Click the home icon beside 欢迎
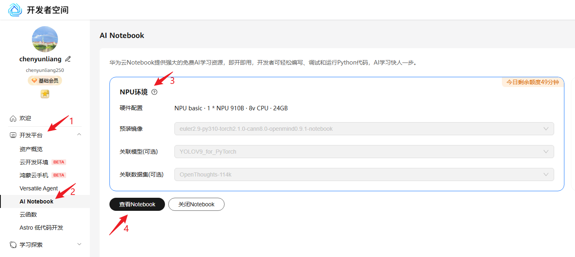The height and width of the screenshot is (257, 575). point(13,118)
